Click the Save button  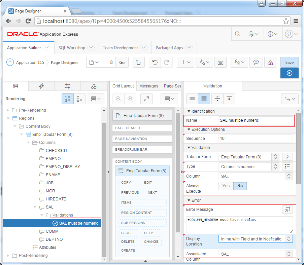[x=289, y=62]
